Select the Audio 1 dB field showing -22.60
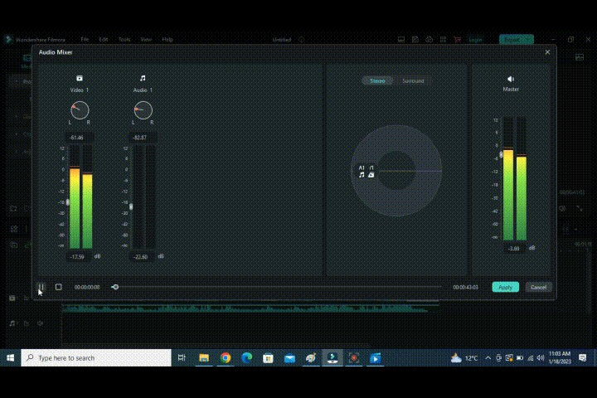The width and height of the screenshot is (597, 398). [141, 257]
